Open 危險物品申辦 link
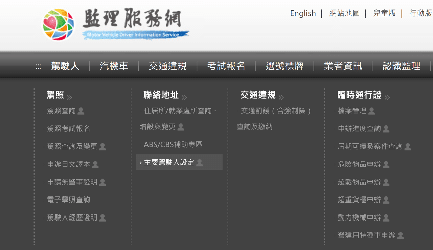Screen dimensions: 433x250 coord(359,164)
